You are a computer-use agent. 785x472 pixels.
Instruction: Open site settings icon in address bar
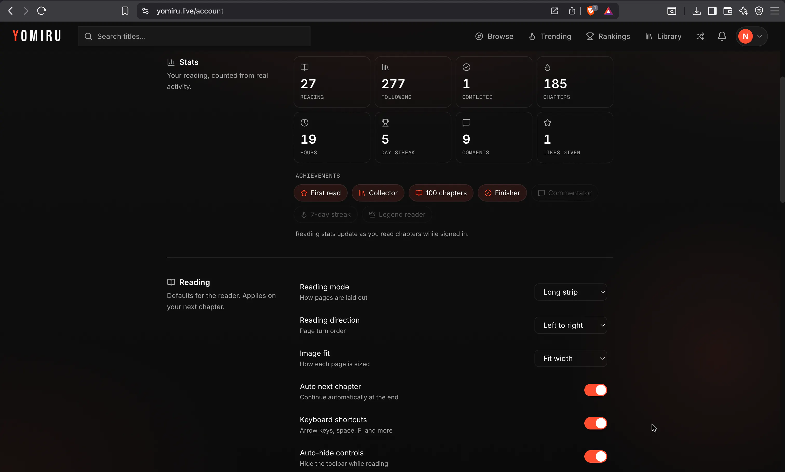point(145,11)
